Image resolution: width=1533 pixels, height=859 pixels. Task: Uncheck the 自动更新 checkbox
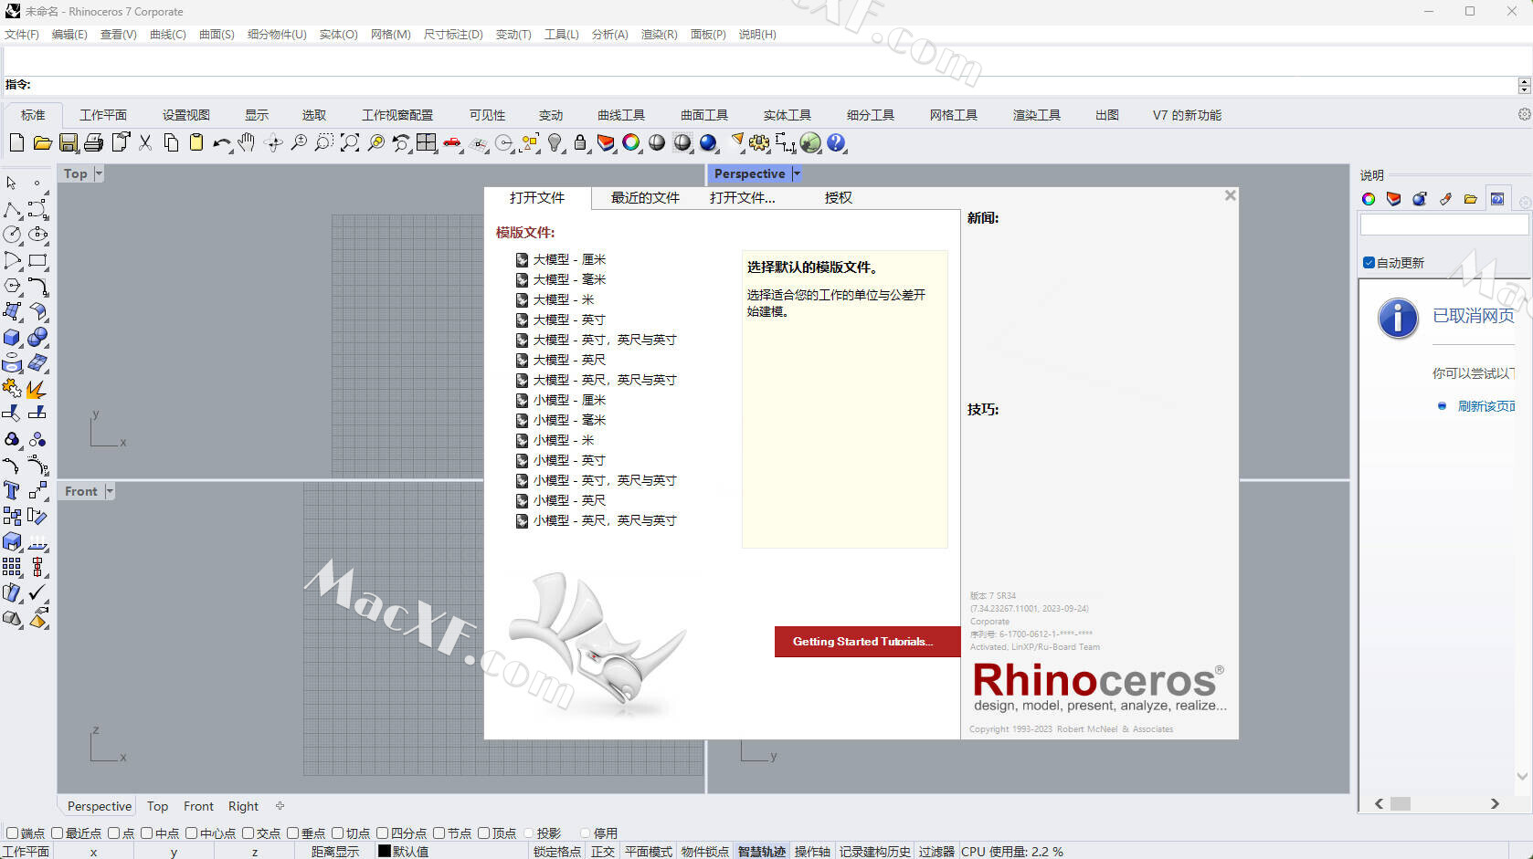[x=1369, y=263]
